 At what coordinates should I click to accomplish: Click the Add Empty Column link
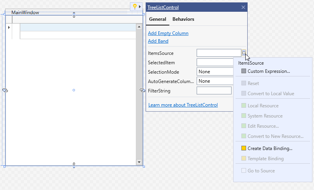pos(168,33)
